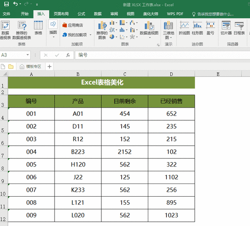Click the plus button to add tab
Image resolution: width=250 pixels, height=226 pixels.
point(49,66)
